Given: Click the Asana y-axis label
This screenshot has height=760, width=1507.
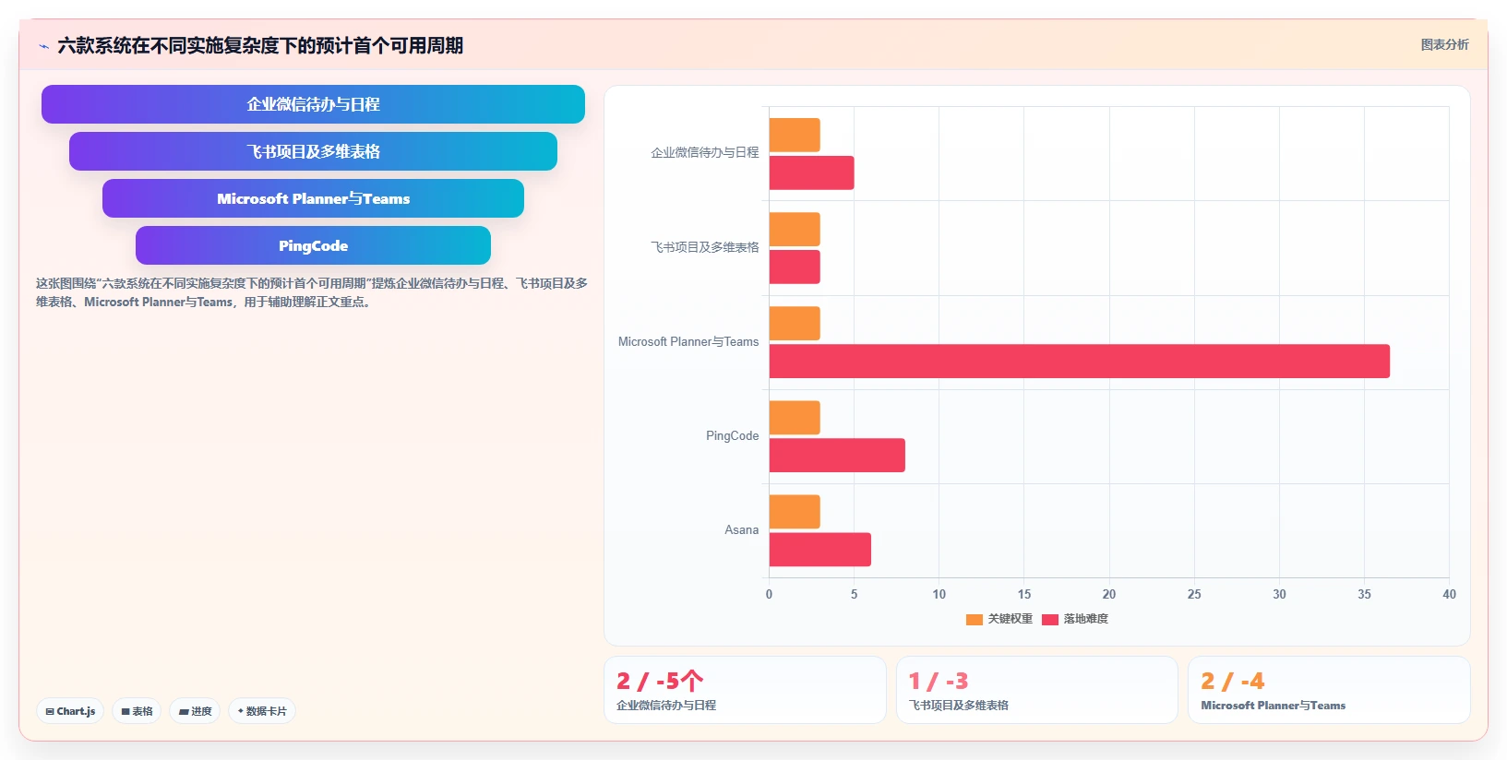Looking at the screenshot, I should click(x=741, y=530).
